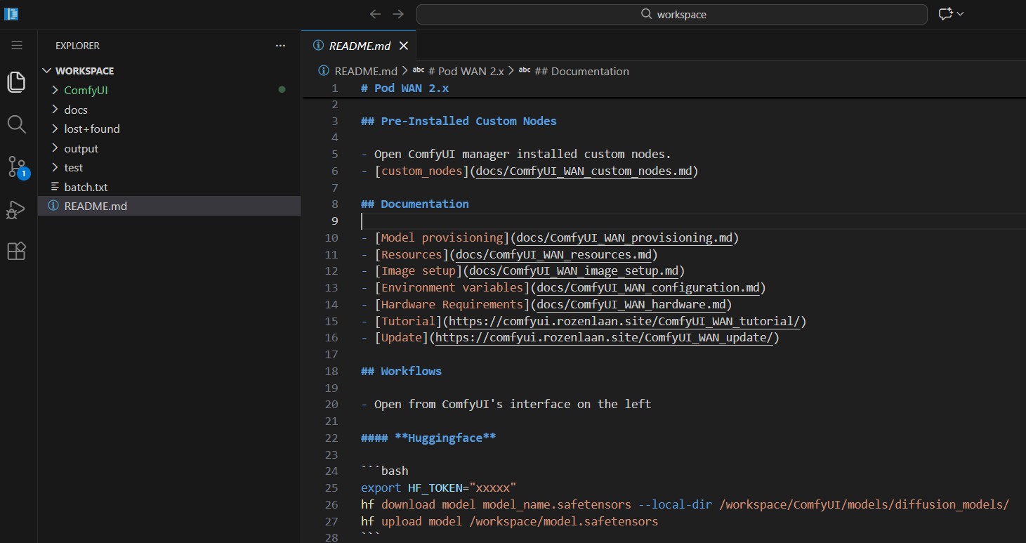
Task: Select batch.txt in the Explorer
Action: point(86,187)
